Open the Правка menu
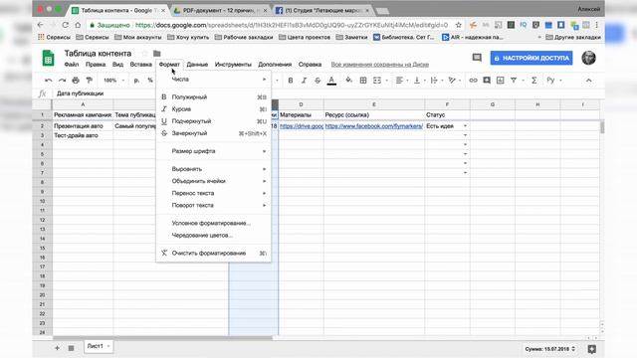Viewport: 637px width, 358px height. [x=96, y=65]
